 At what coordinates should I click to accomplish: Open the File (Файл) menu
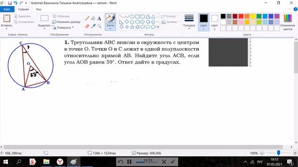[x=7, y=9]
